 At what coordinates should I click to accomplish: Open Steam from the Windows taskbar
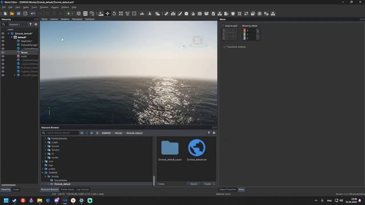(14, 200)
